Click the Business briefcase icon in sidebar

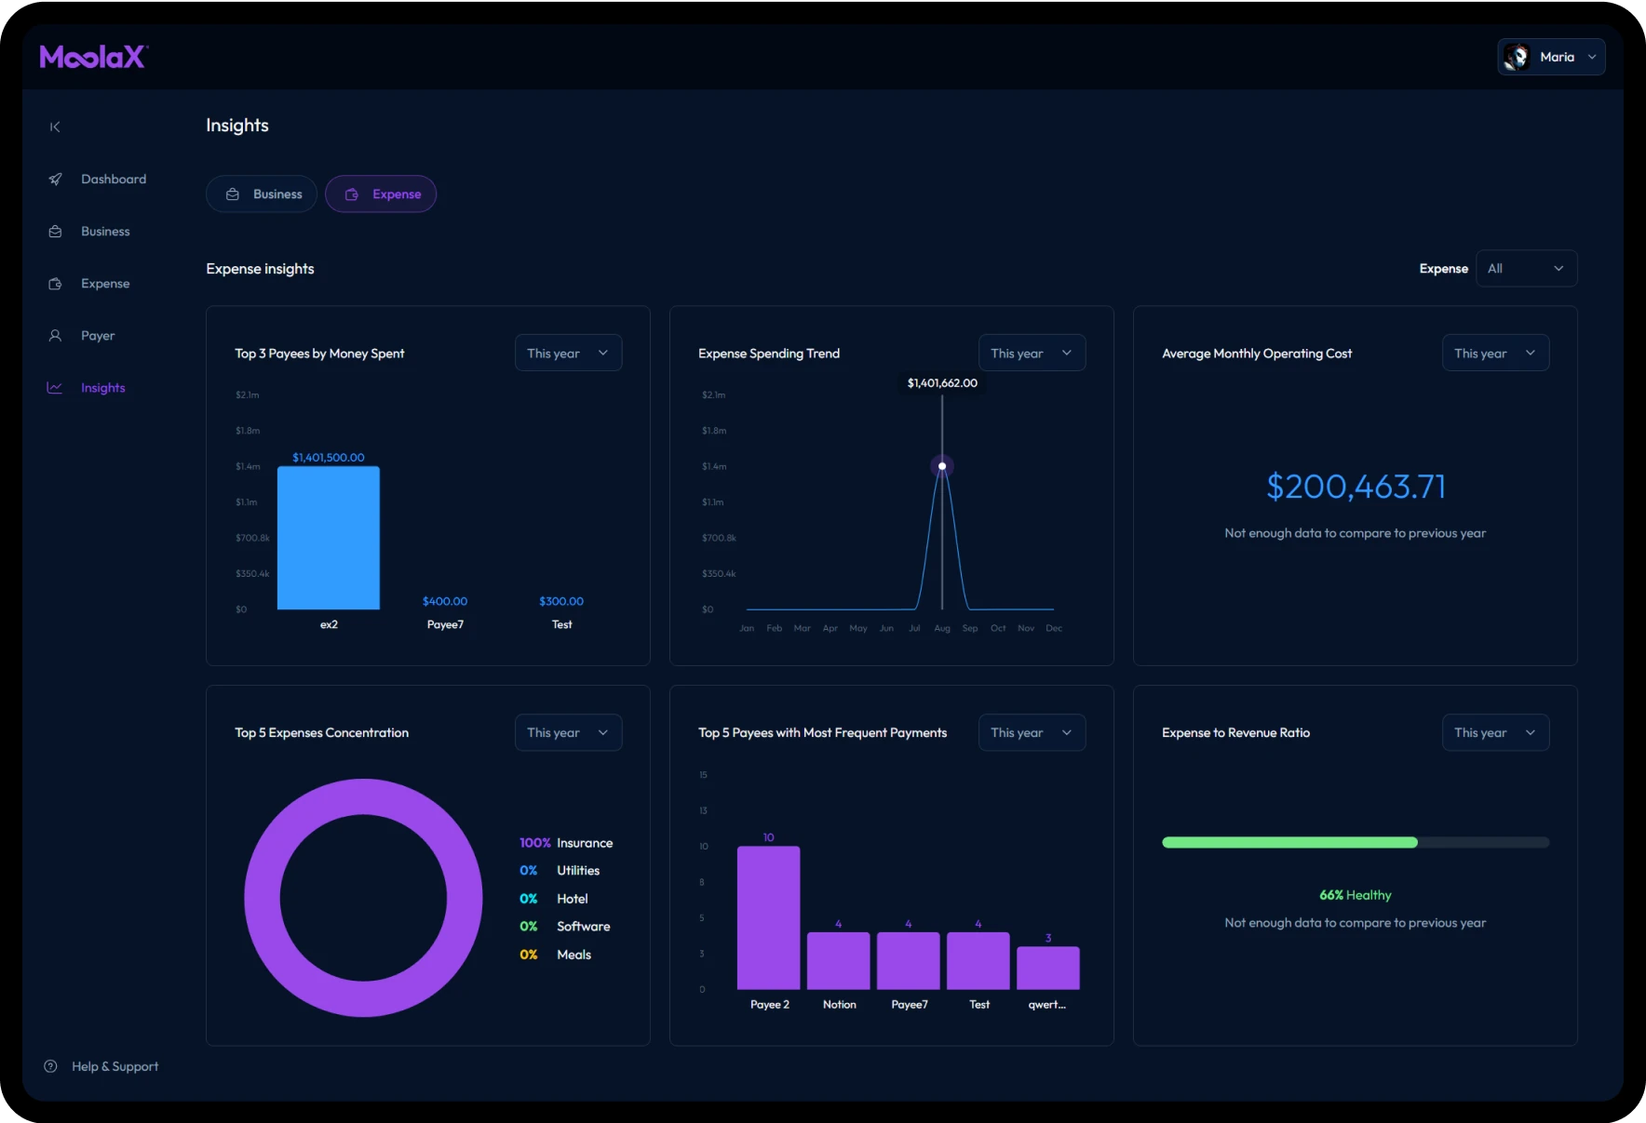(56, 232)
